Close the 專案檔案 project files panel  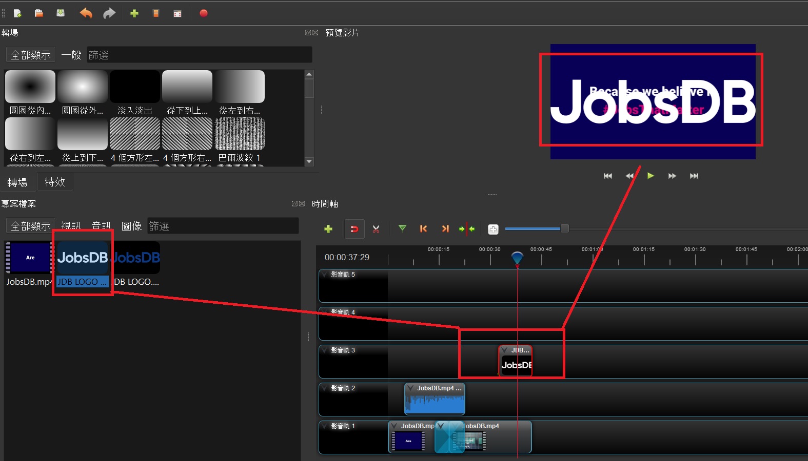302,203
